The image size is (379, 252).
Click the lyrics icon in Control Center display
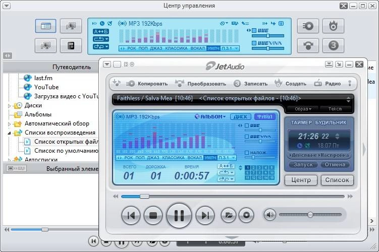click(x=245, y=23)
